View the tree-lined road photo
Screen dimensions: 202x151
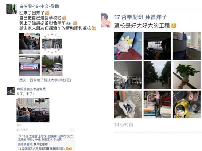(x=157, y=75)
